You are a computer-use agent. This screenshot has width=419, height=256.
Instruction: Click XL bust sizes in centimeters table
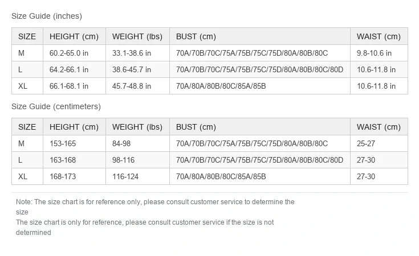coord(260,176)
